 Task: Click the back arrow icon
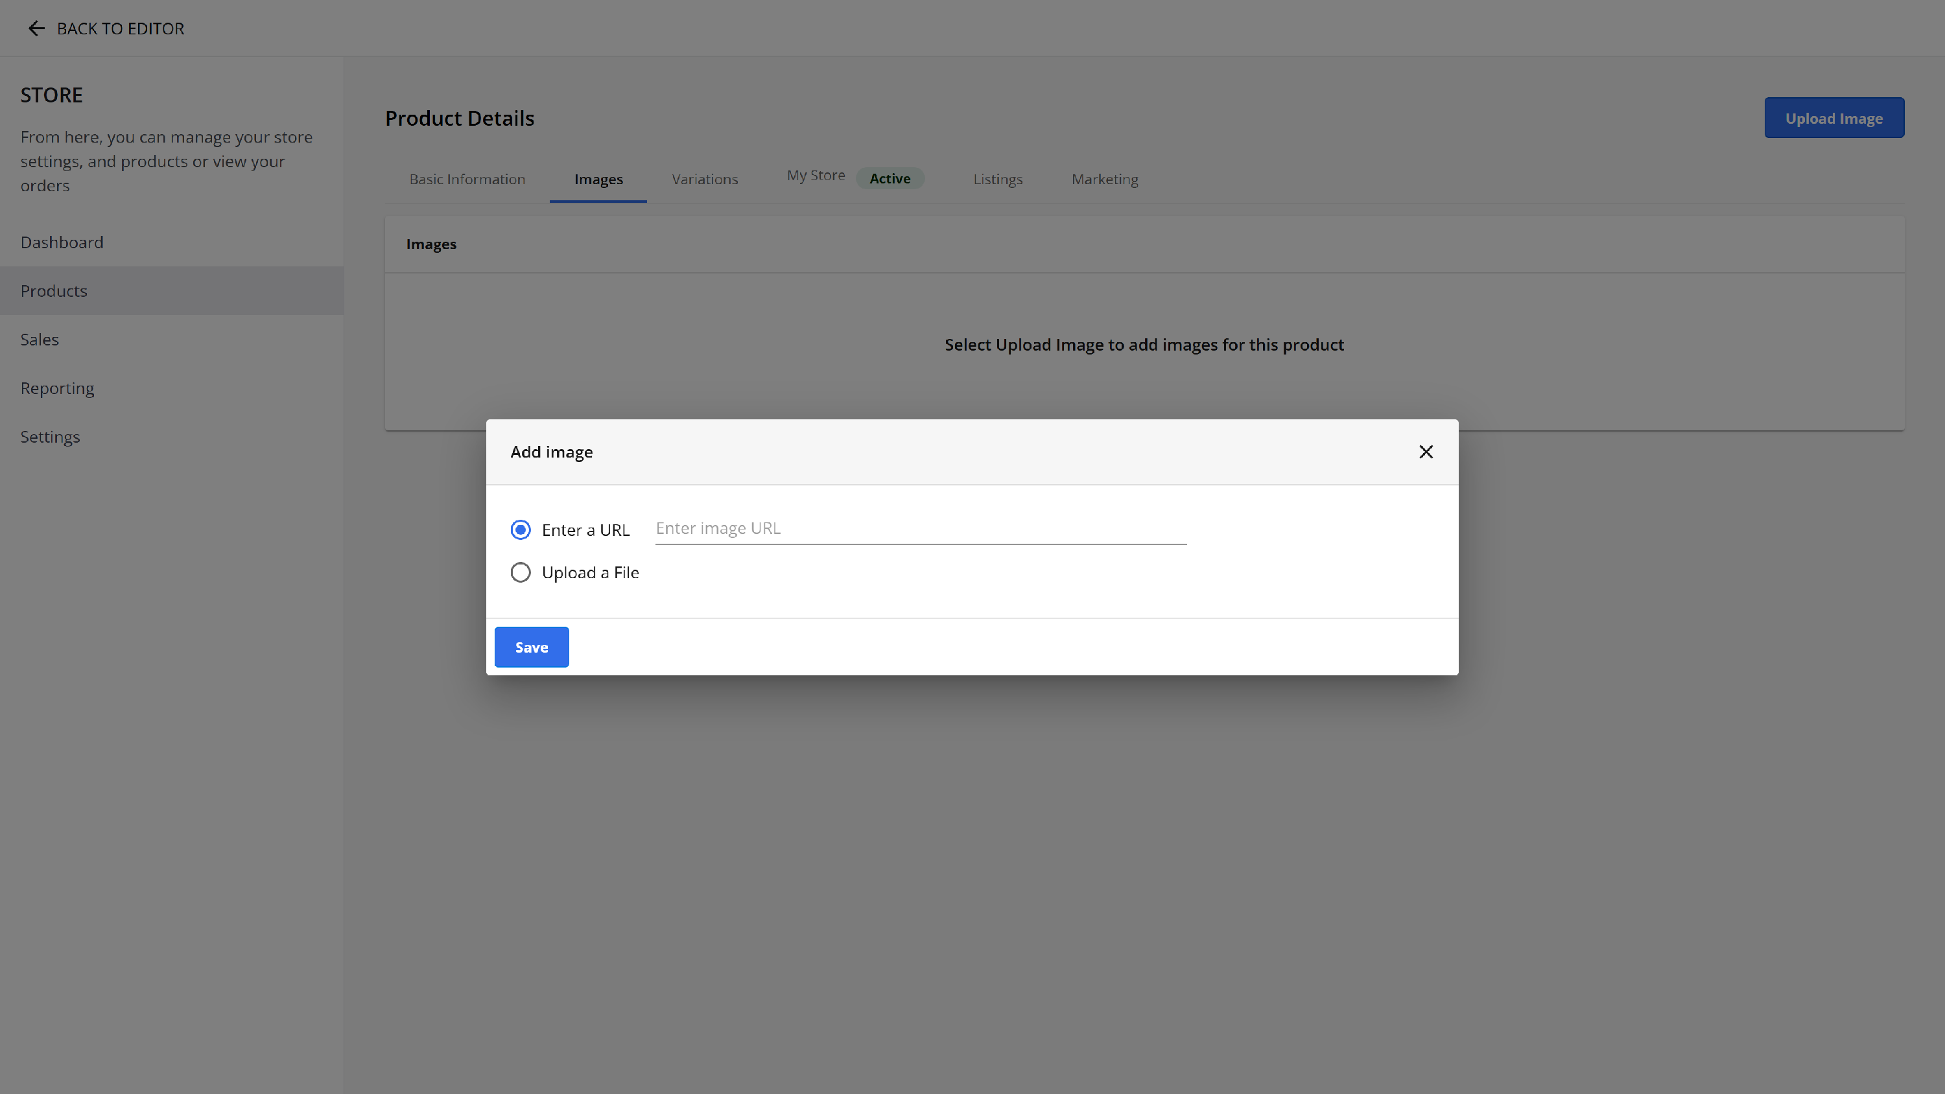pos(36,29)
